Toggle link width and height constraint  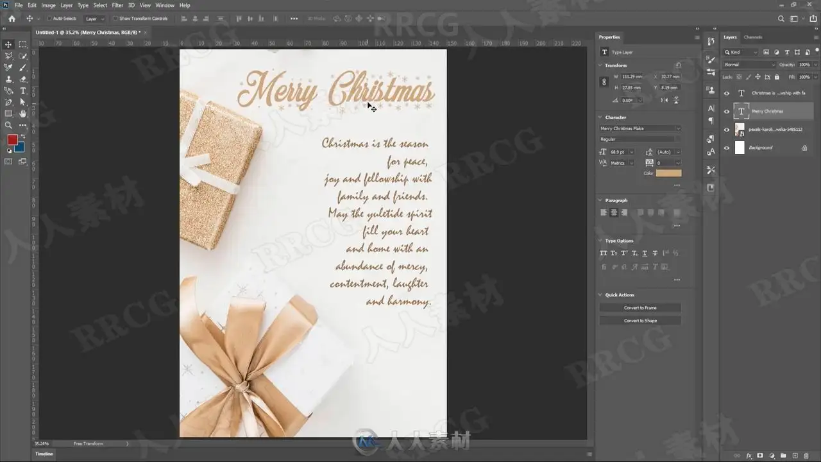click(x=604, y=82)
